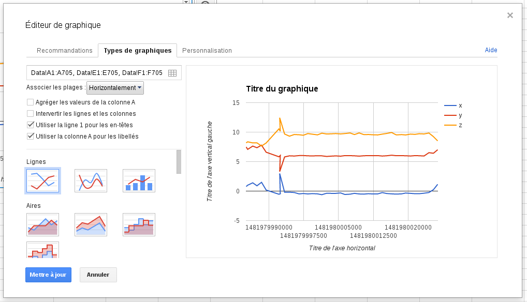This screenshot has width=527, height=302.
Task: Select the basic area chart type
Action: coord(42,224)
